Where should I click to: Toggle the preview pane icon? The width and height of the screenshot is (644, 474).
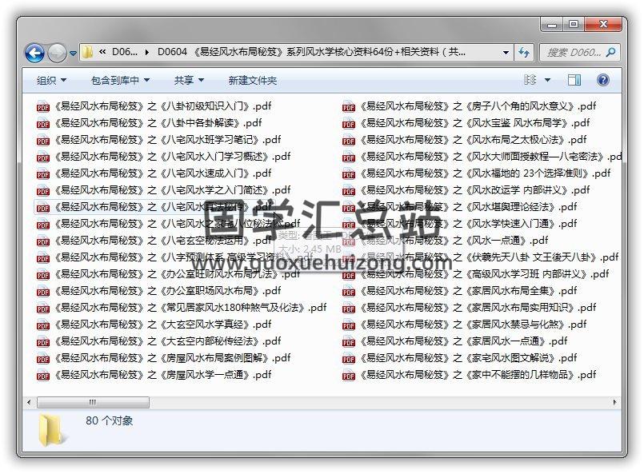pyautogui.click(x=574, y=80)
